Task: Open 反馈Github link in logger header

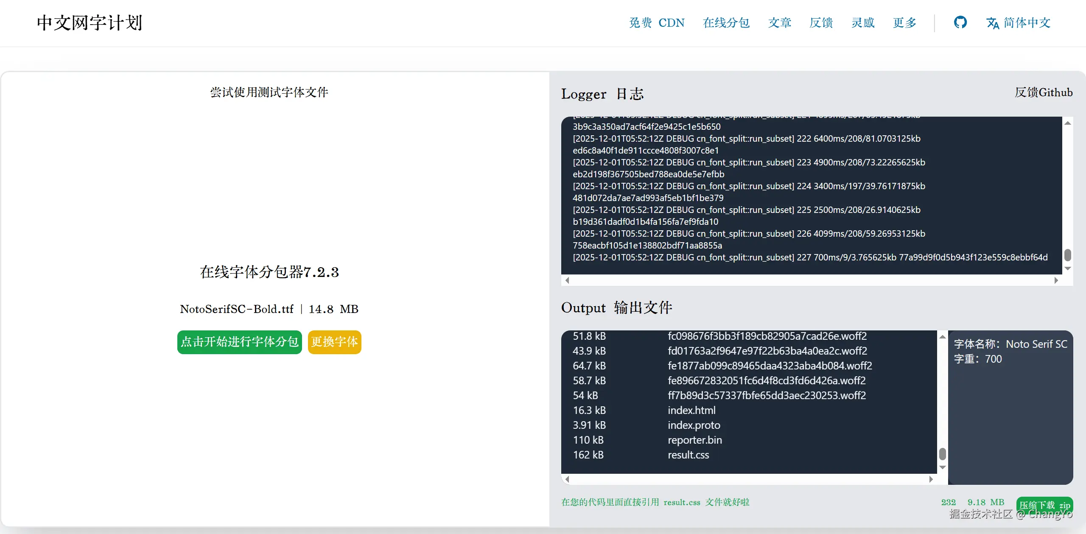Action: click(1043, 92)
